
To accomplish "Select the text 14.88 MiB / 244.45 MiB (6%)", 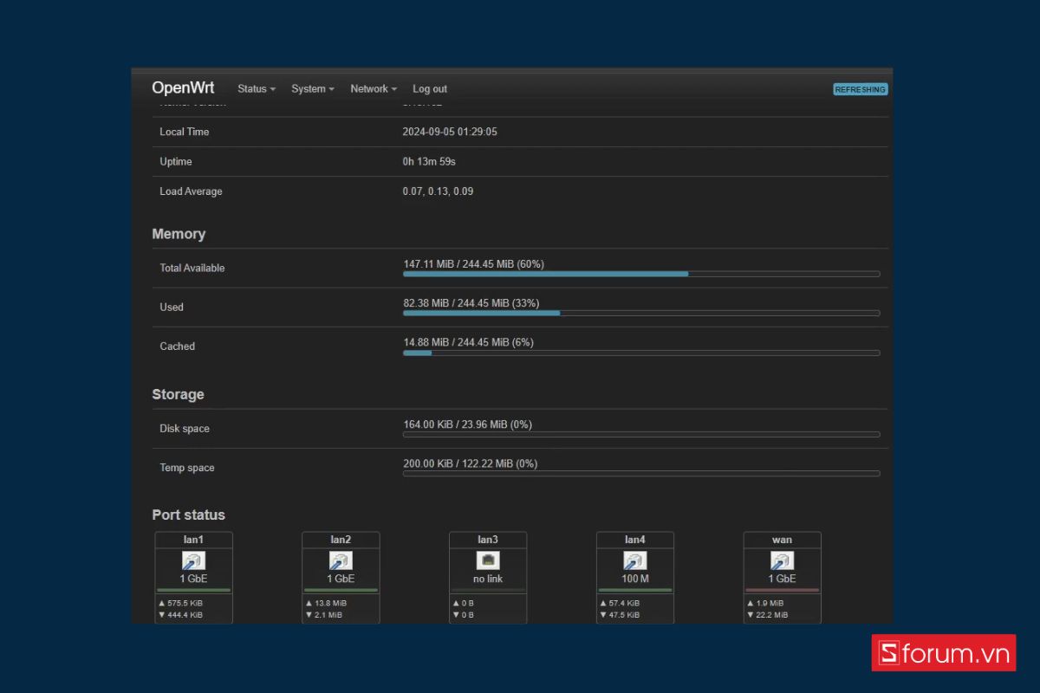I will pos(469,342).
